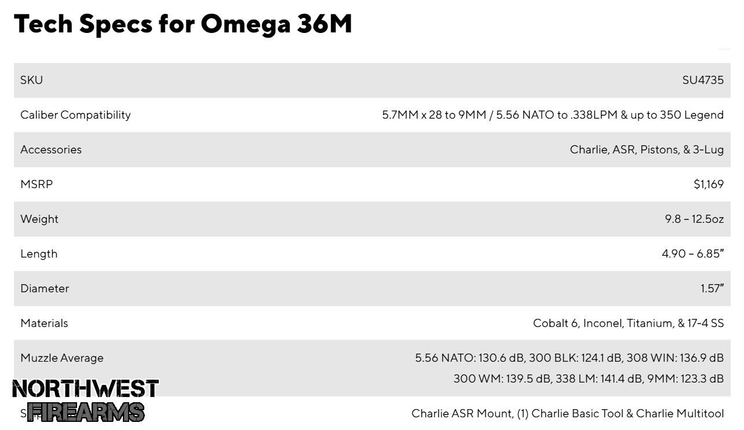The image size is (744, 430).
Task: Select the Materials row label
Action: pos(44,323)
